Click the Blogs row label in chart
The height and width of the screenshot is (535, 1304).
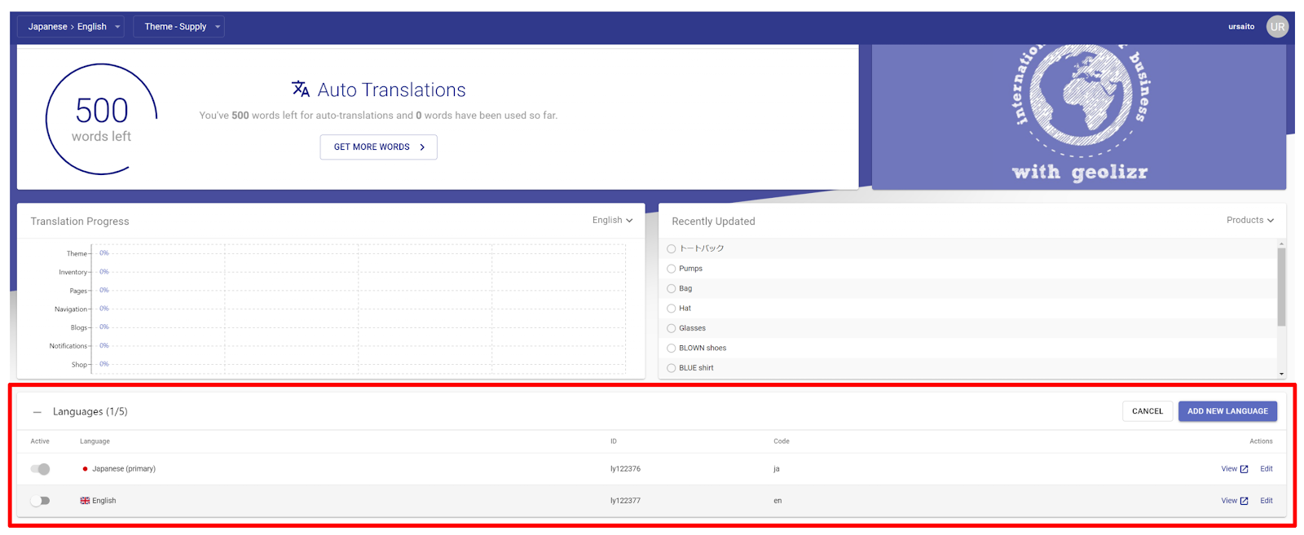tap(79, 327)
